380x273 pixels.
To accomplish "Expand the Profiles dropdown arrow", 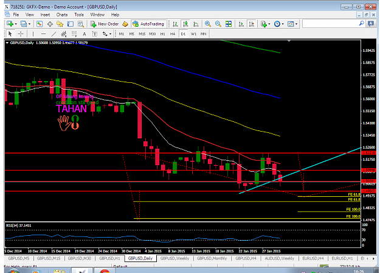I will pos(29,24).
